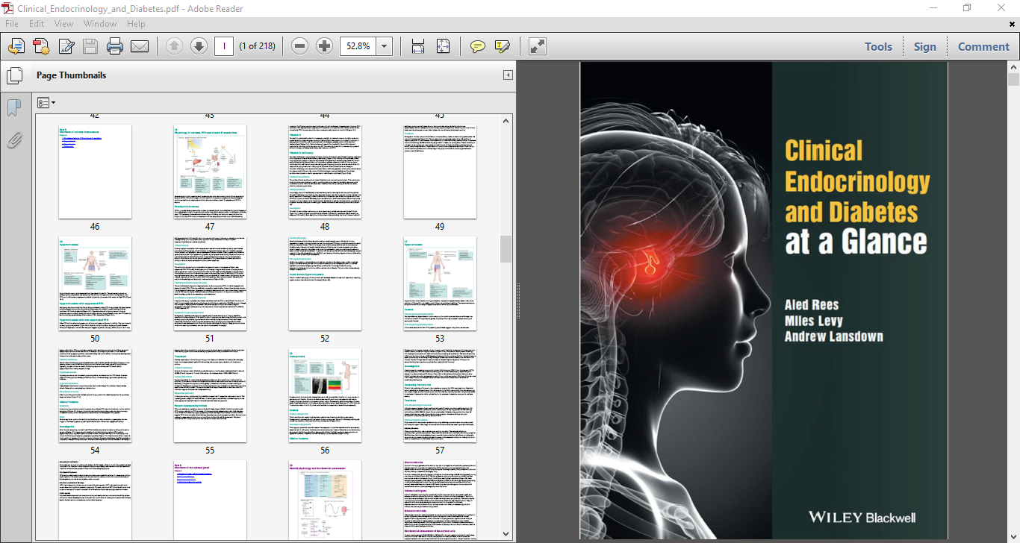Screen dimensions: 1020x543
Task: Click the Send email envelope icon
Action: (140, 46)
